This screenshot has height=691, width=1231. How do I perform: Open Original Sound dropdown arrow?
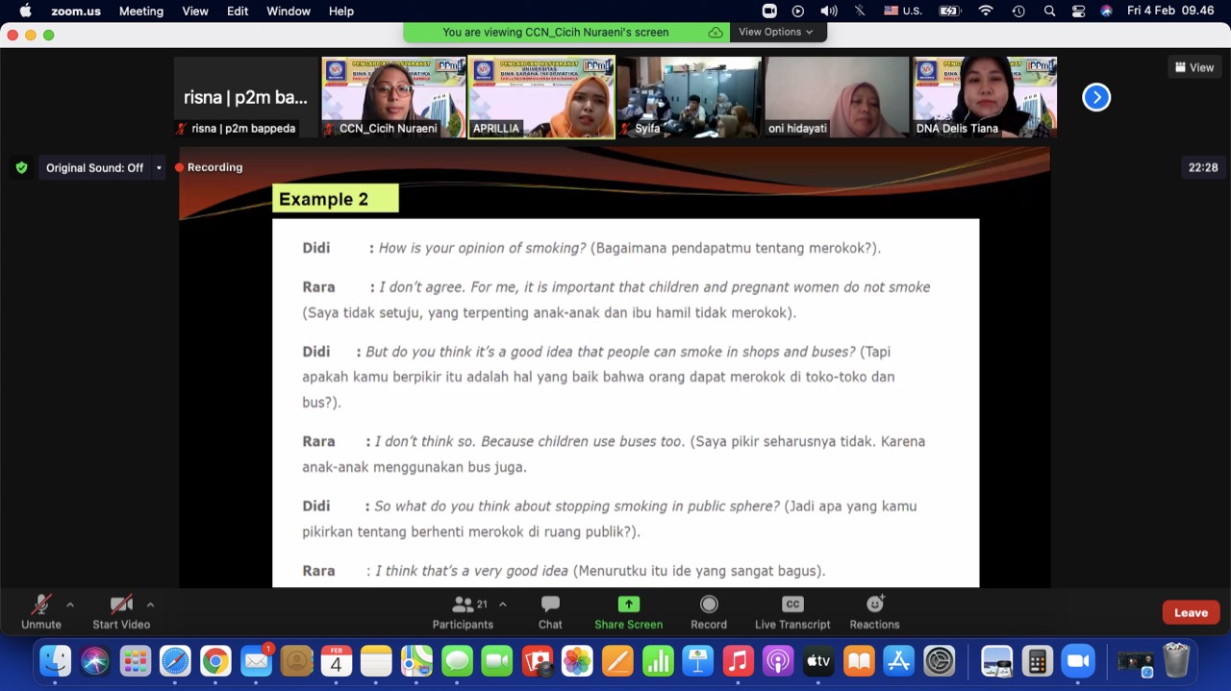coord(159,167)
